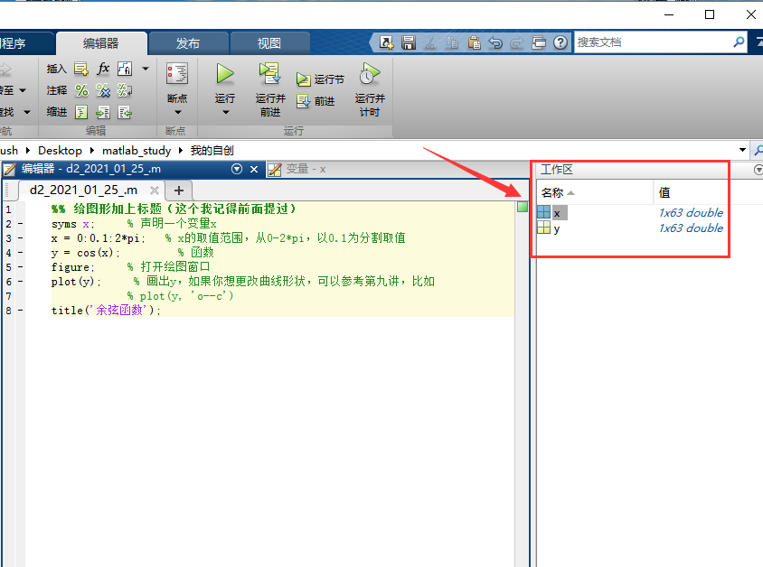Switch to the 编辑器 ribbon tab
The width and height of the screenshot is (763, 567).
(101, 43)
